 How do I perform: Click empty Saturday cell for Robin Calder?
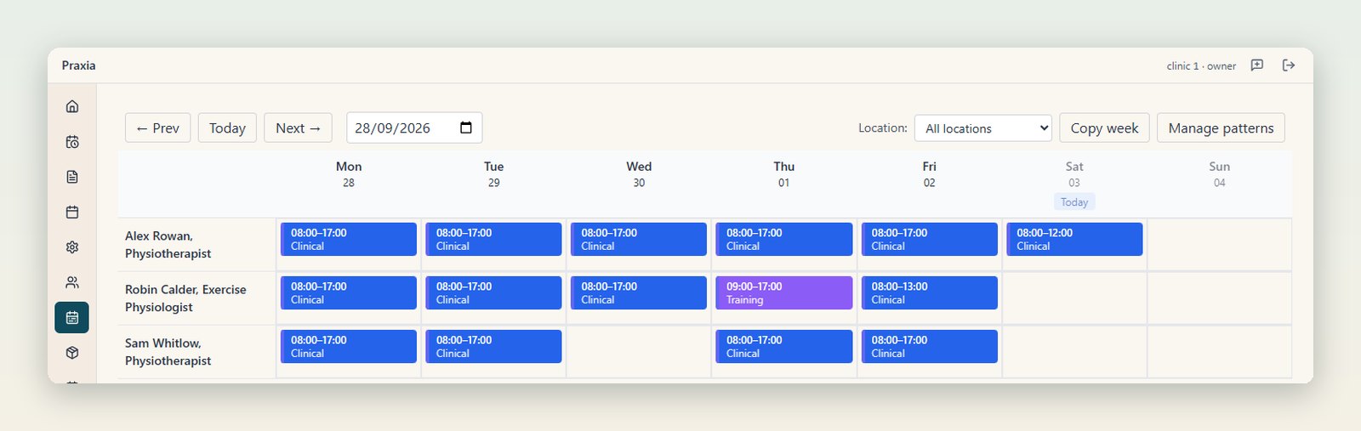[1074, 298]
